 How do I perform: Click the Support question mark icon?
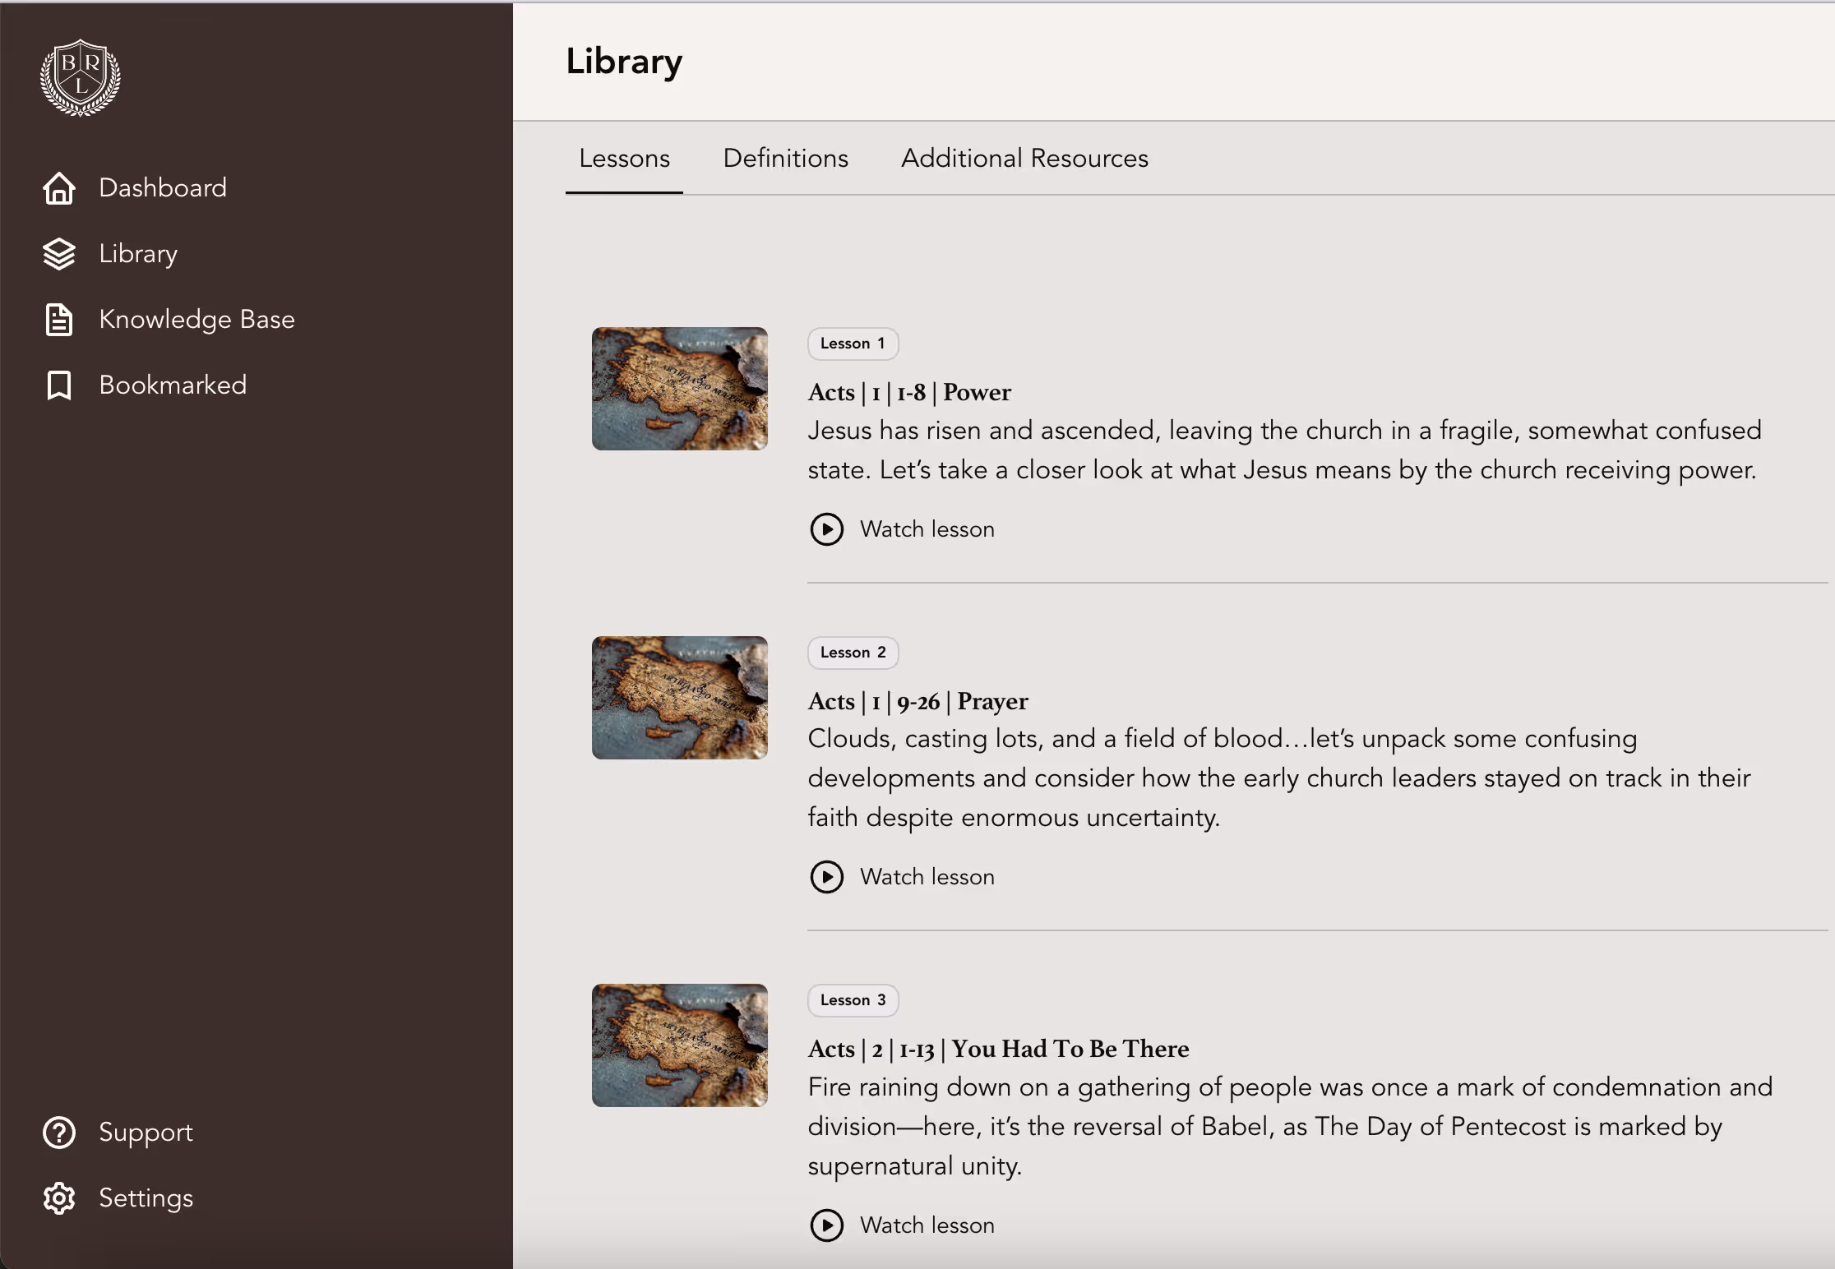(59, 1133)
